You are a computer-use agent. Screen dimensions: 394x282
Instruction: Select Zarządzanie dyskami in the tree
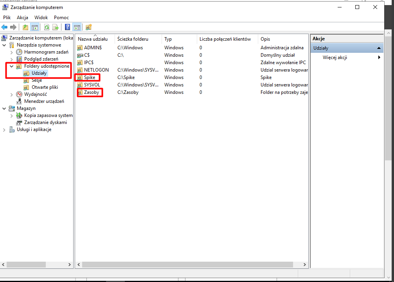coord(45,122)
